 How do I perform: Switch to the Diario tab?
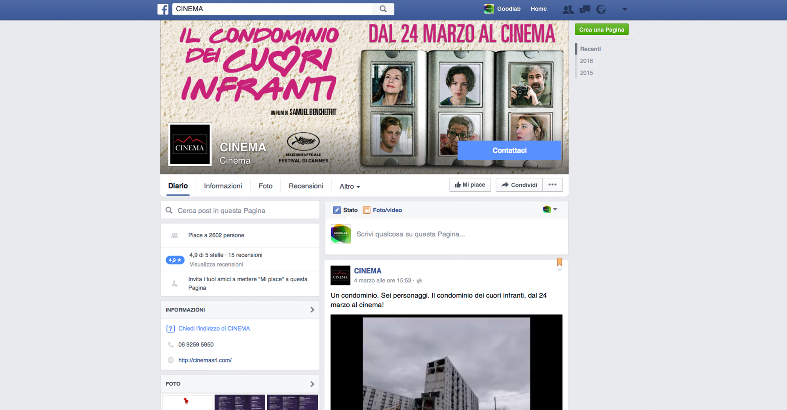point(178,186)
